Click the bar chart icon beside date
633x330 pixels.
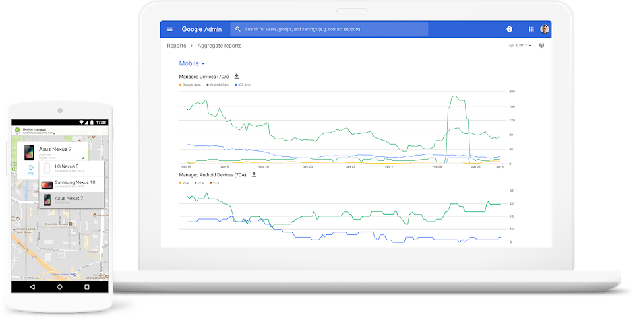pos(541,46)
